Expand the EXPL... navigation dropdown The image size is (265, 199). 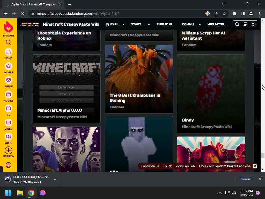pos(115,24)
